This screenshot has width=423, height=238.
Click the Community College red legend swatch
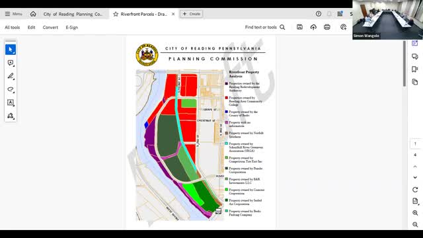tap(227, 98)
